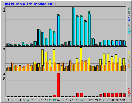This screenshot has width=132, height=103.
Task: Click the cyan files bar for day 14
Action: 59,30
